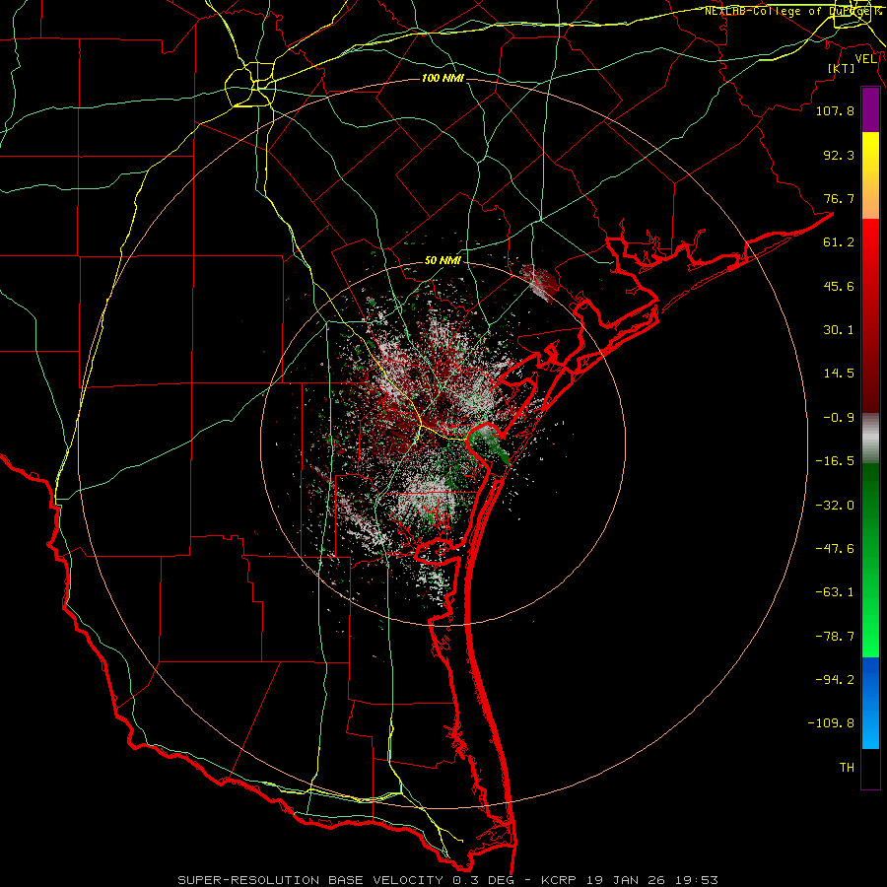
Task: Click the 14.5 legend value
Action: (x=839, y=374)
